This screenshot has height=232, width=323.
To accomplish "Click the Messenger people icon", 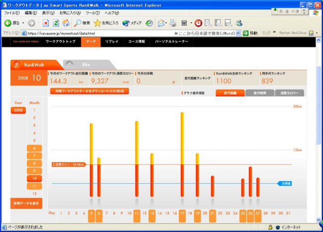I will [x=239, y=23].
